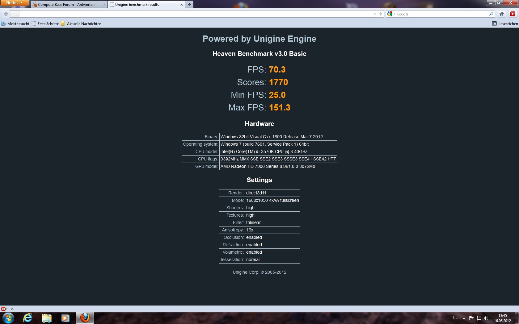Viewport: 519px width, 324px height.
Task: Open Windows Explorer from the taskbar
Action: [47, 318]
